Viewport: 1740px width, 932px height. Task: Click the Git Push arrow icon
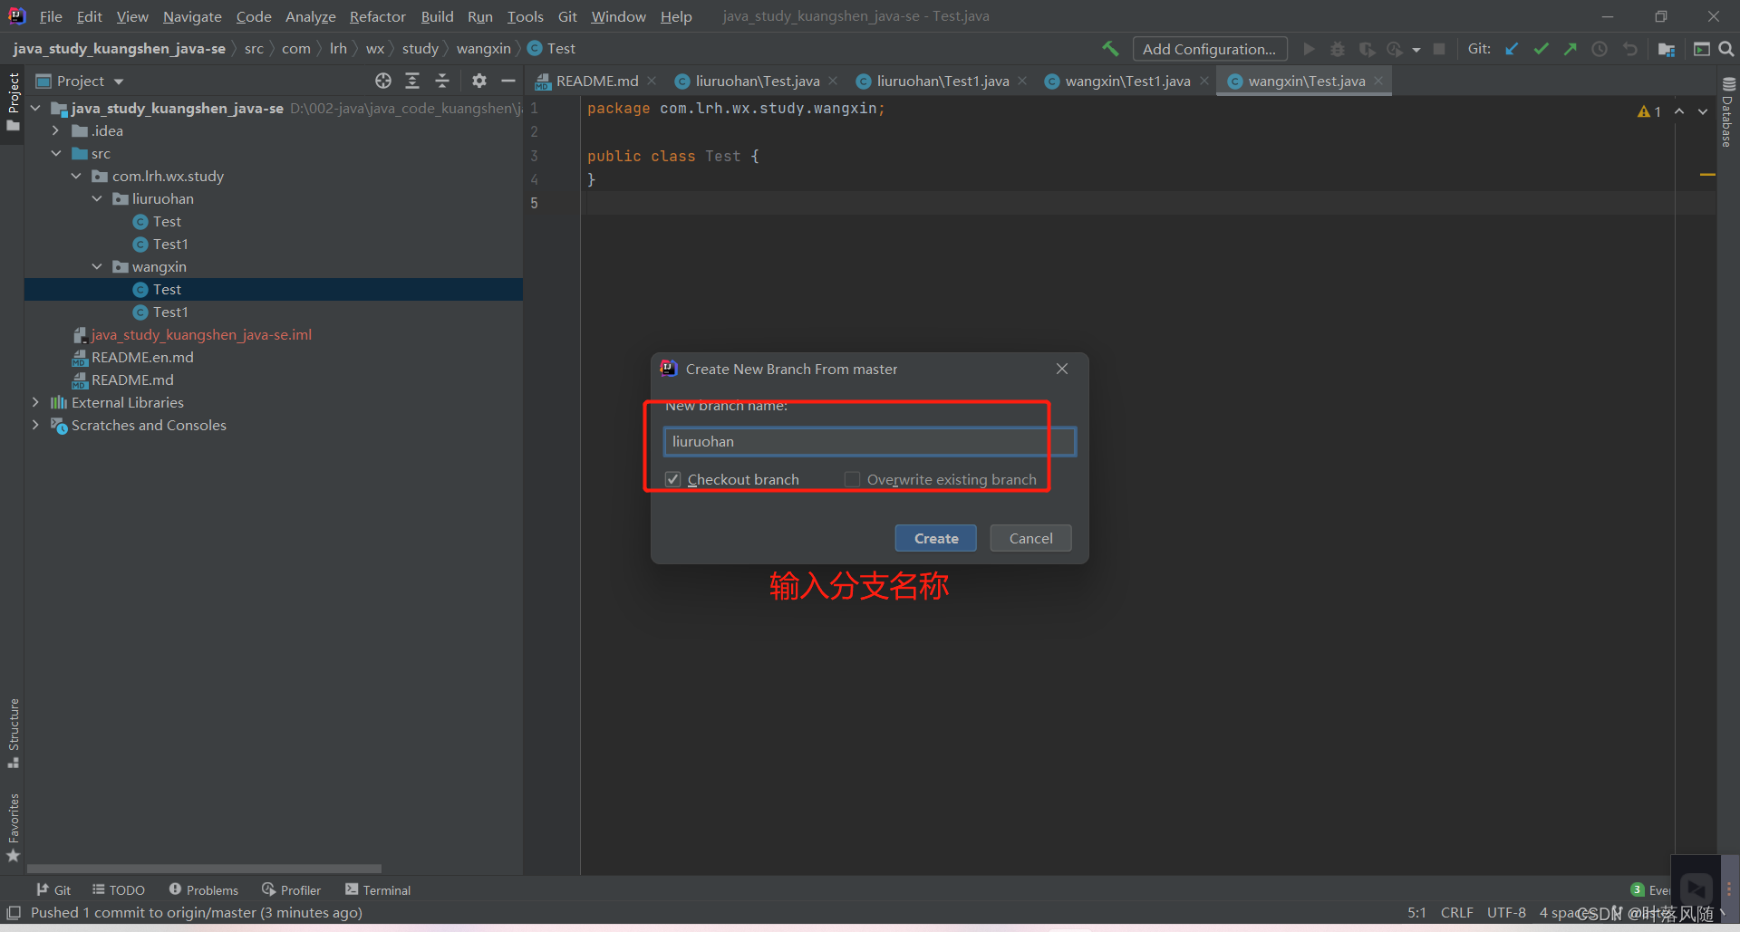point(1571,49)
